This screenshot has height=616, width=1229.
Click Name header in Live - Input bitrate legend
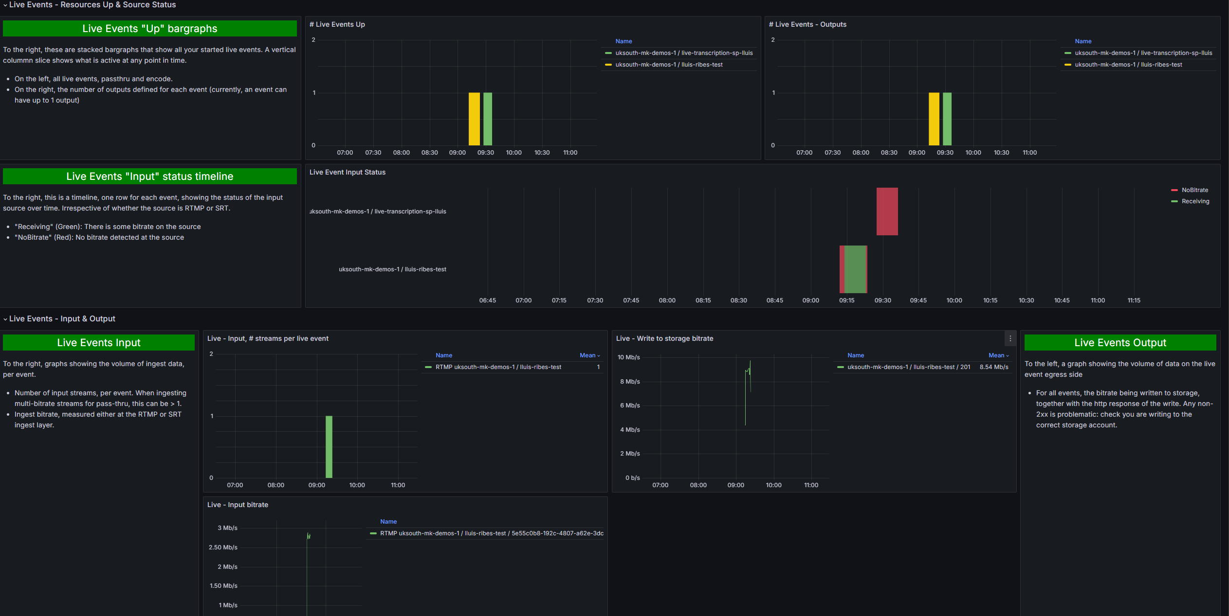click(x=388, y=522)
